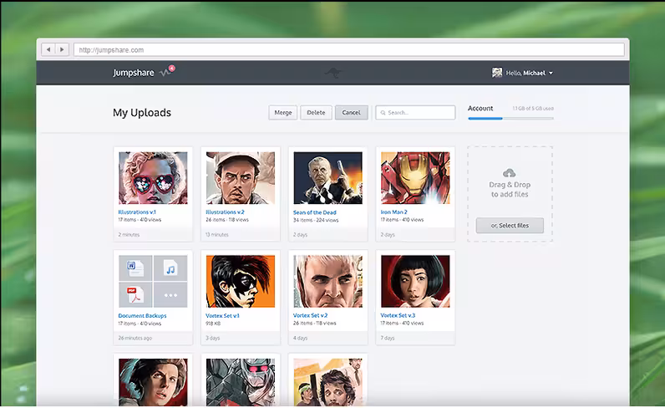Click the Merge button

click(283, 113)
